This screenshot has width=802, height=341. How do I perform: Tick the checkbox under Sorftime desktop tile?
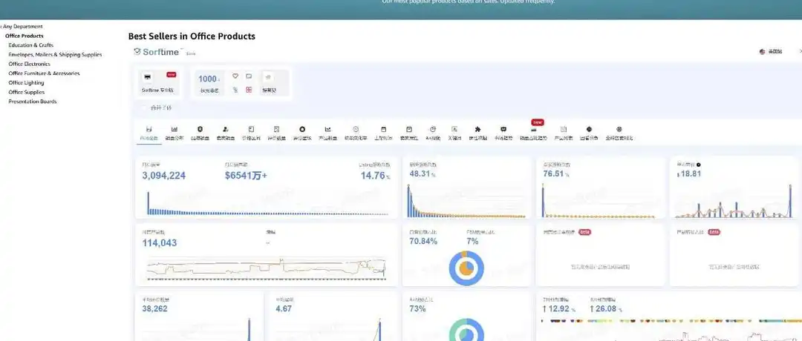[x=144, y=108]
